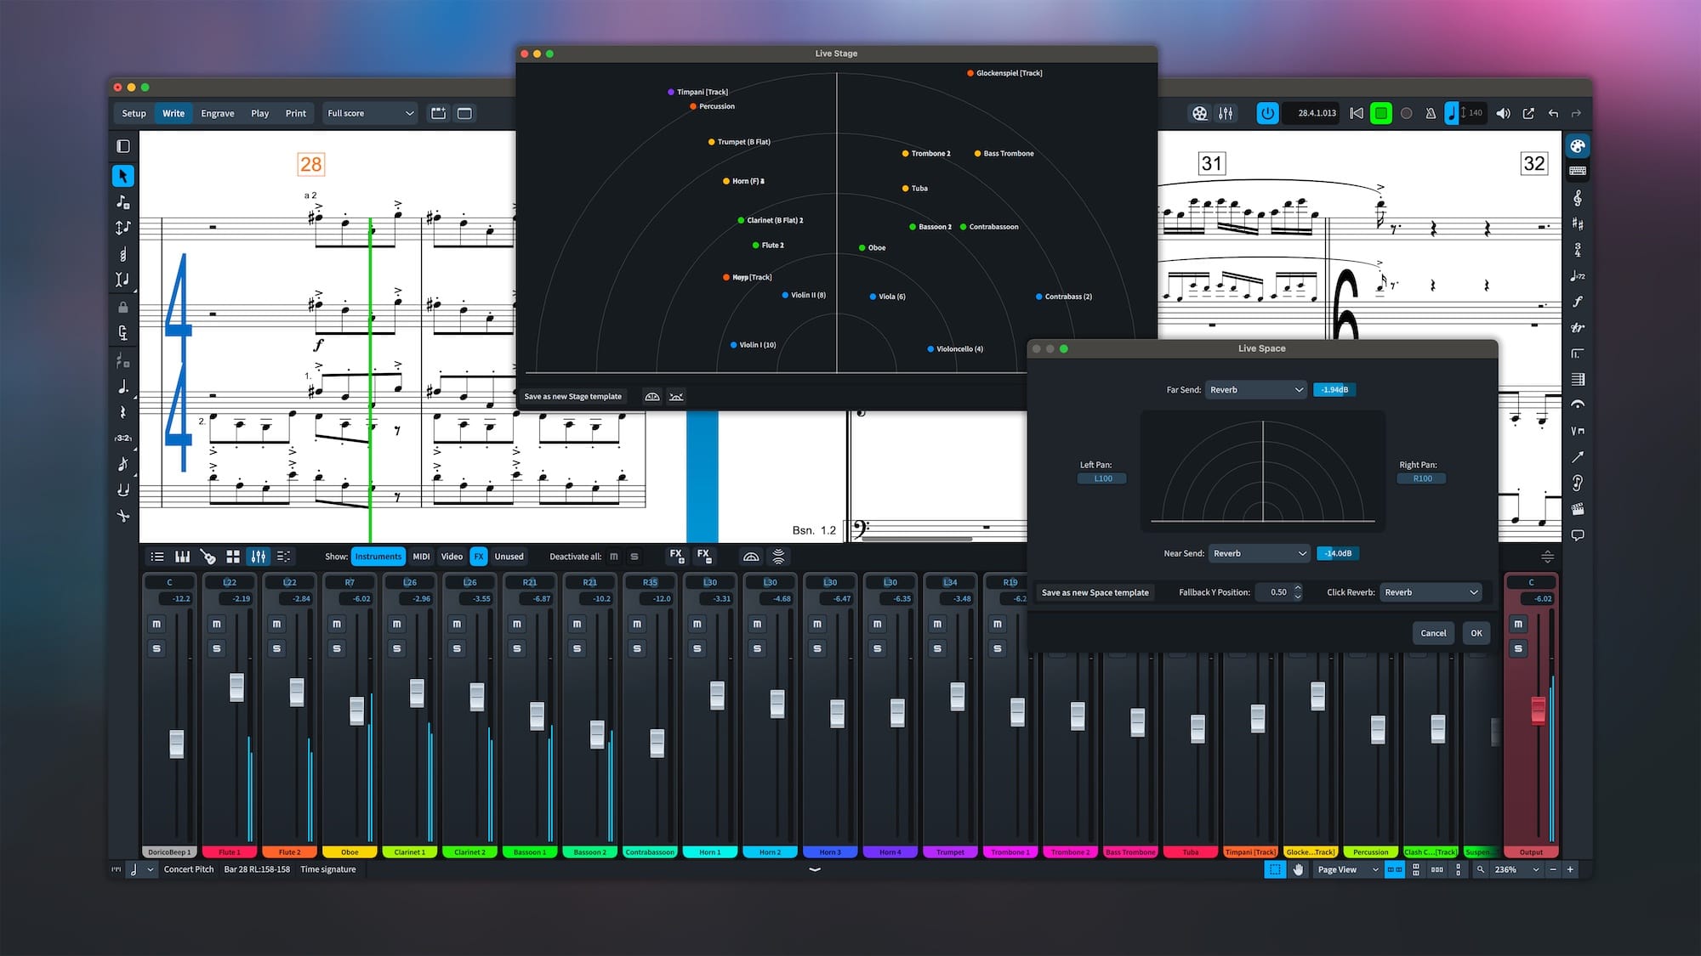Click remove FX channel icon
The image size is (1701, 956).
point(703,556)
